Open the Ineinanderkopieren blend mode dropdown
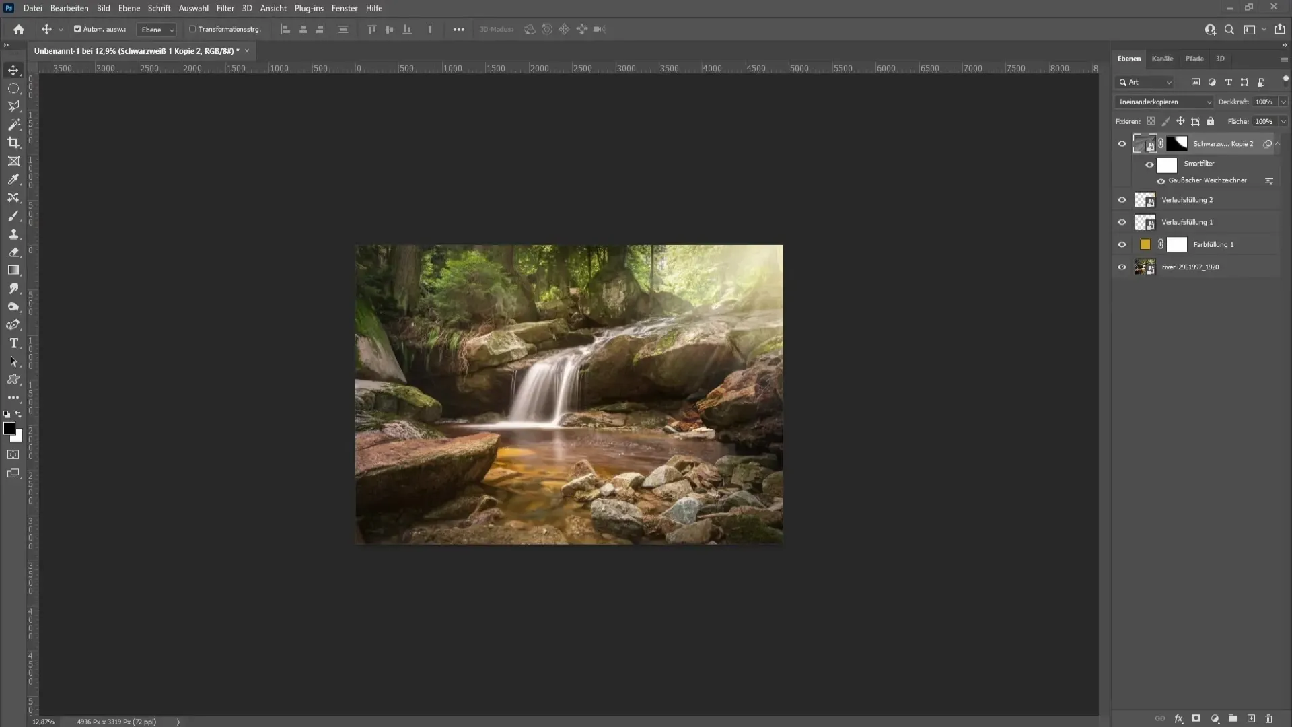Image resolution: width=1292 pixels, height=727 pixels. 1163,101
